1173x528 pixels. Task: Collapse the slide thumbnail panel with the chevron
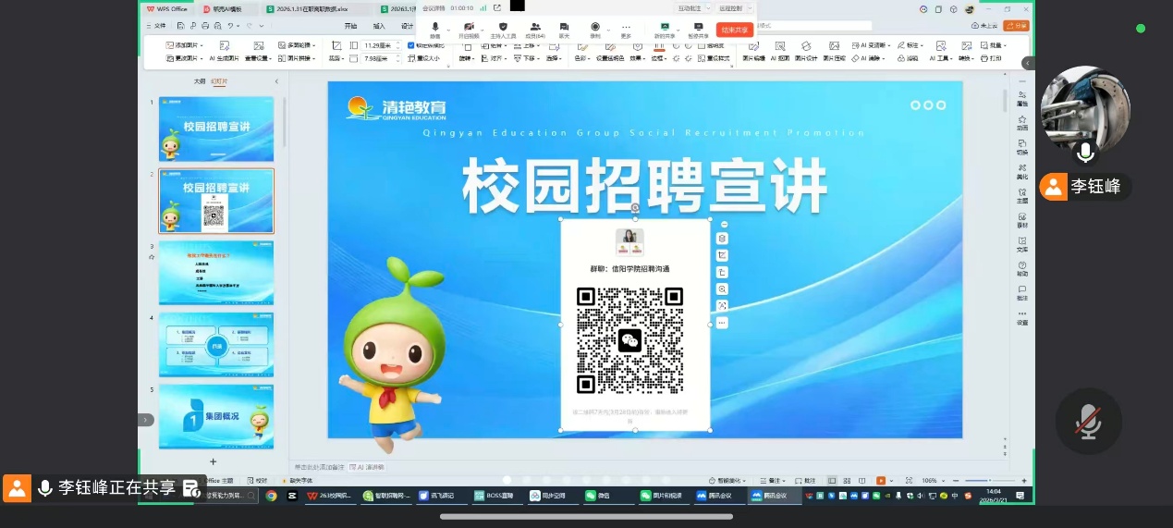276,81
